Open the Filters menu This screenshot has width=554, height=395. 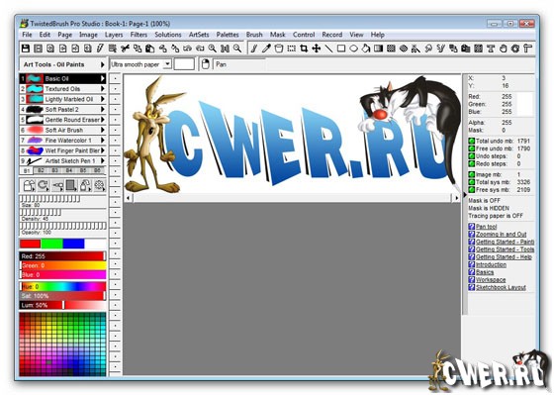click(138, 35)
